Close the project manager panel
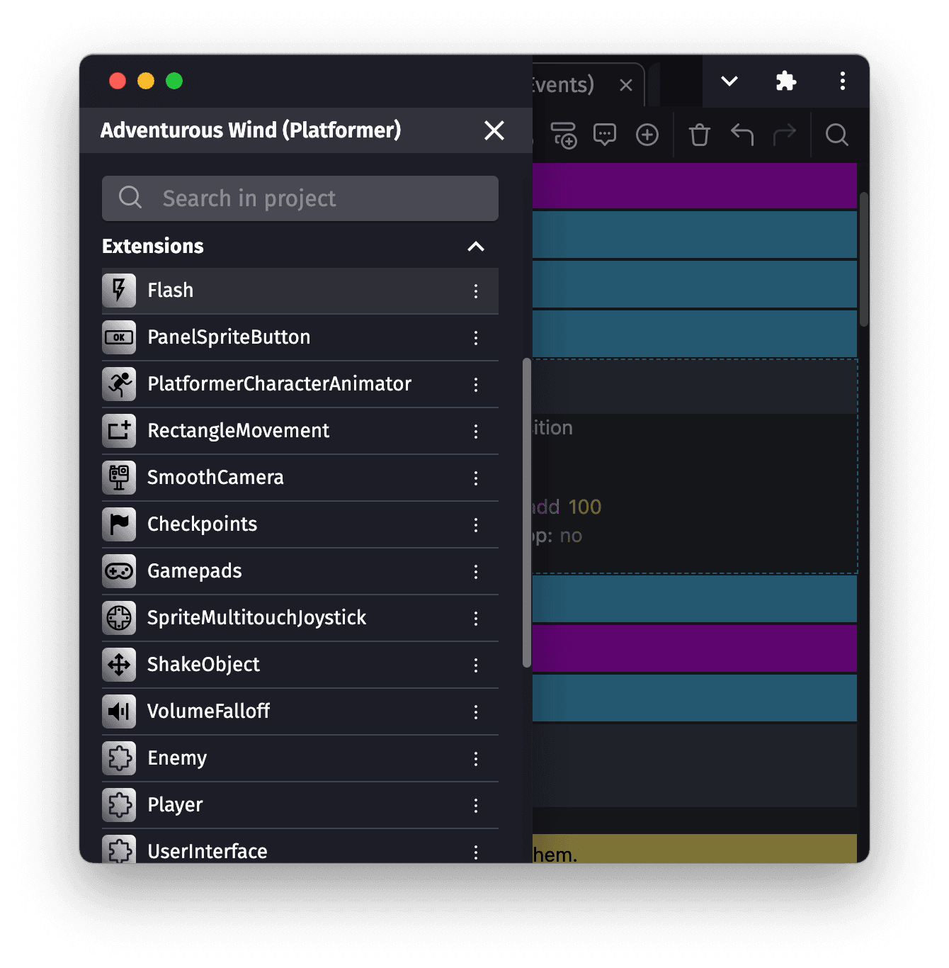This screenshot has height=968, width=949. pos(494,130)
